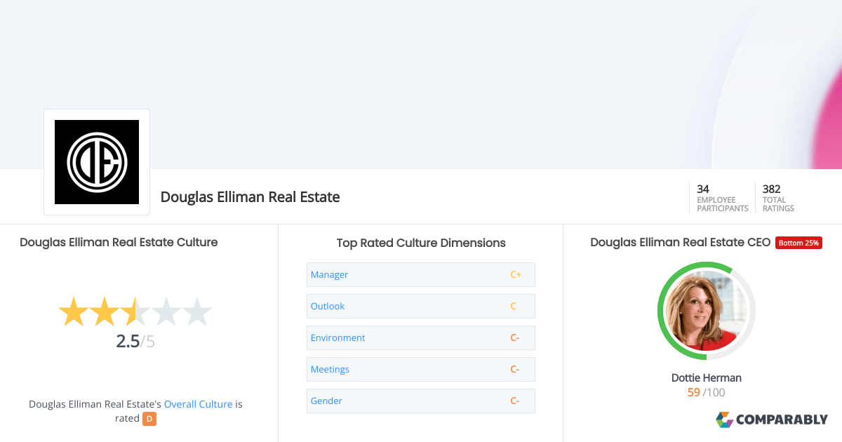The width and height of the screenshot is (842, 442).
Task: Click the Douglas Elliman Real Estate title
Action: 250,197
